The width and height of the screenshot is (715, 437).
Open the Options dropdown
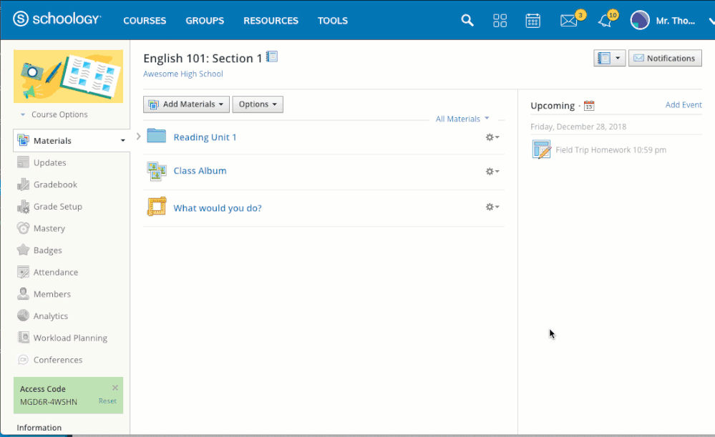258,104
